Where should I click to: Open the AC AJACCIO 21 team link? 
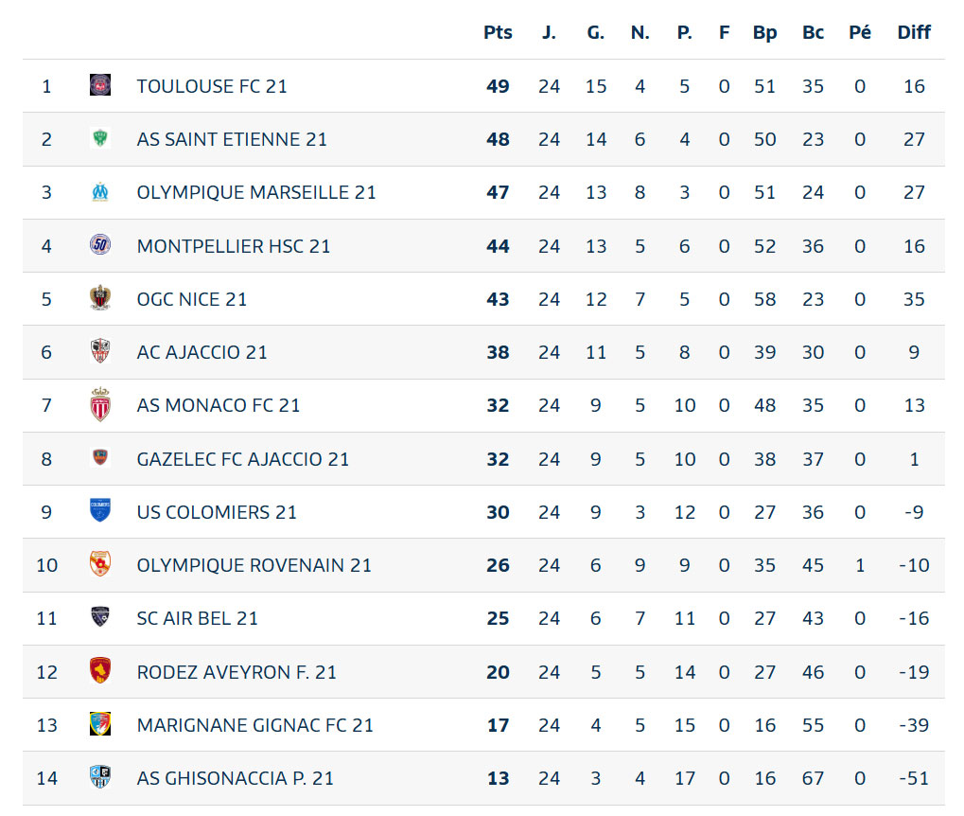[x=202, y=352]
